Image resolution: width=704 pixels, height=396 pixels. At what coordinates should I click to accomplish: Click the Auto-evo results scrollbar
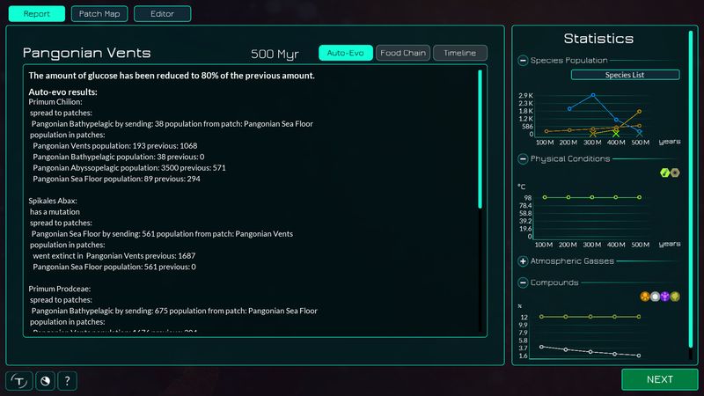click(x=480, y=139)
